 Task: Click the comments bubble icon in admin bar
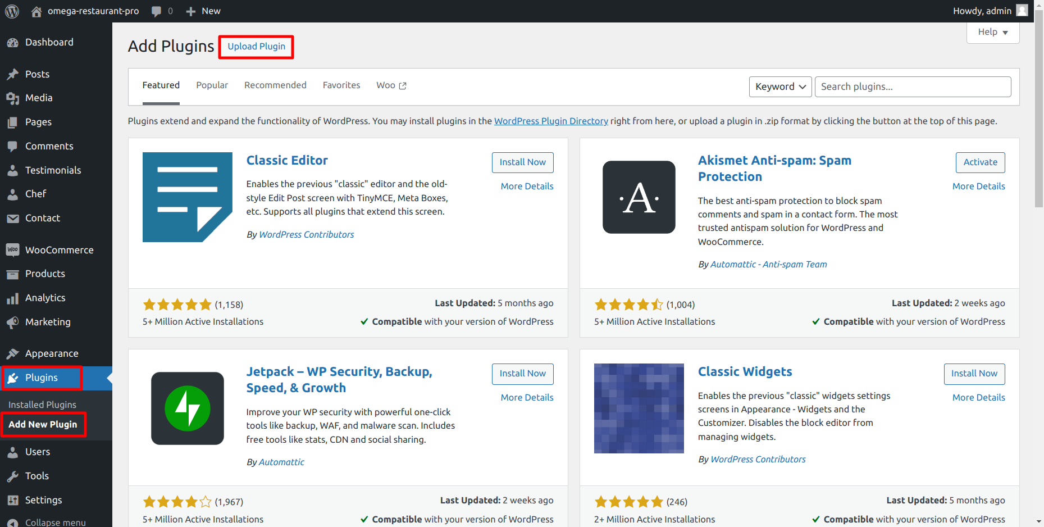[x=157, y=11]
